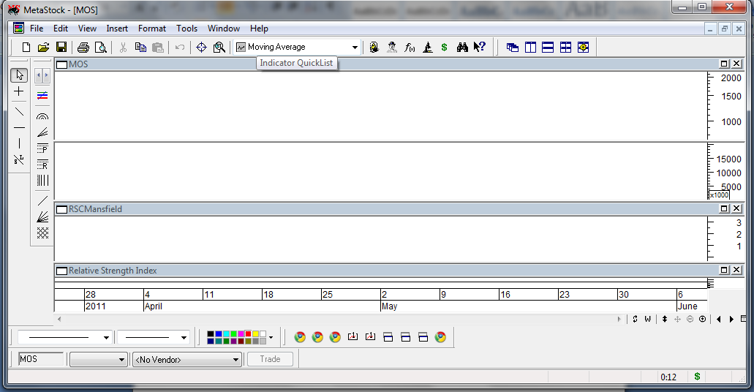Select the Horizontal Line tool

[19, 128]
